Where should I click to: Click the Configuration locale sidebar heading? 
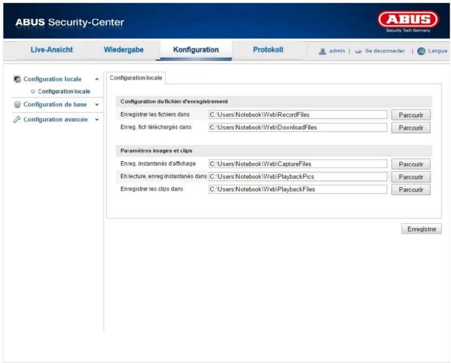(x=53, y=79)
